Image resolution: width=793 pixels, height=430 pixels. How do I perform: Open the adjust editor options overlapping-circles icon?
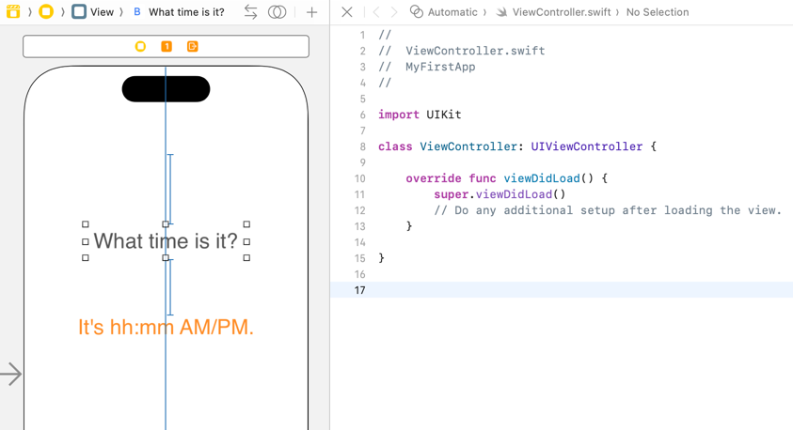(278, 12)
